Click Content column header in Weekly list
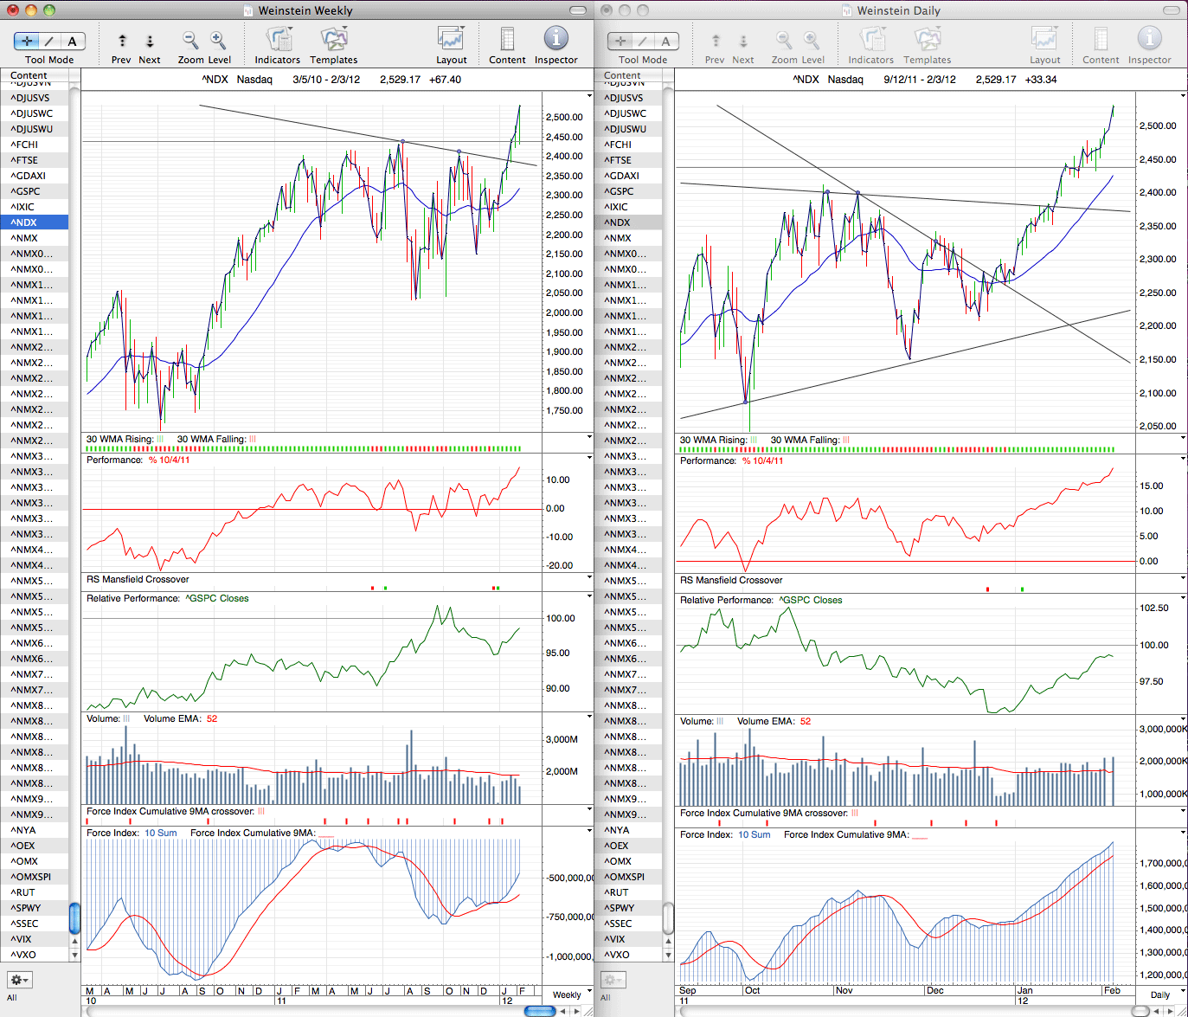This screenshot has height=1017, width=1188. point(35,75)
